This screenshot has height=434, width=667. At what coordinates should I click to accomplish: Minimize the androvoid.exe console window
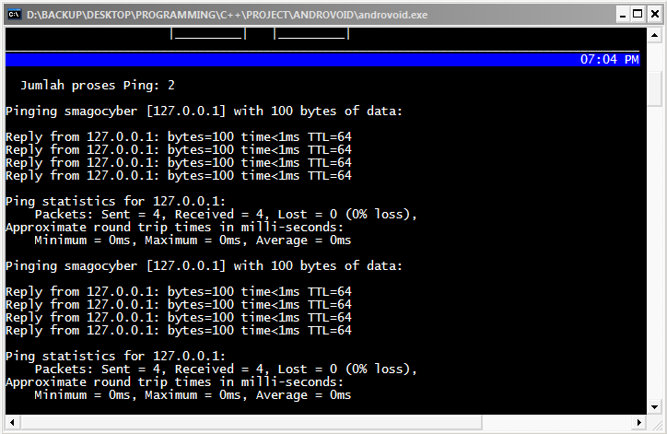pyautogui.click(x=623, y=15)
